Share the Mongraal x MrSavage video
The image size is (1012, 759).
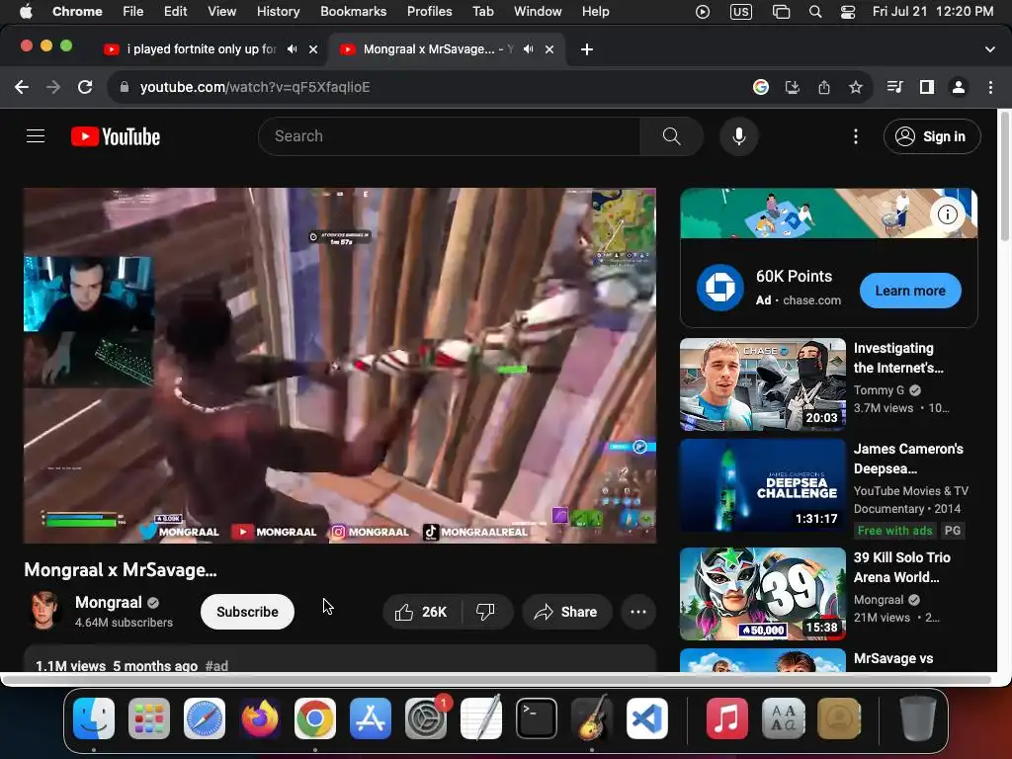[x=566, y=612]
